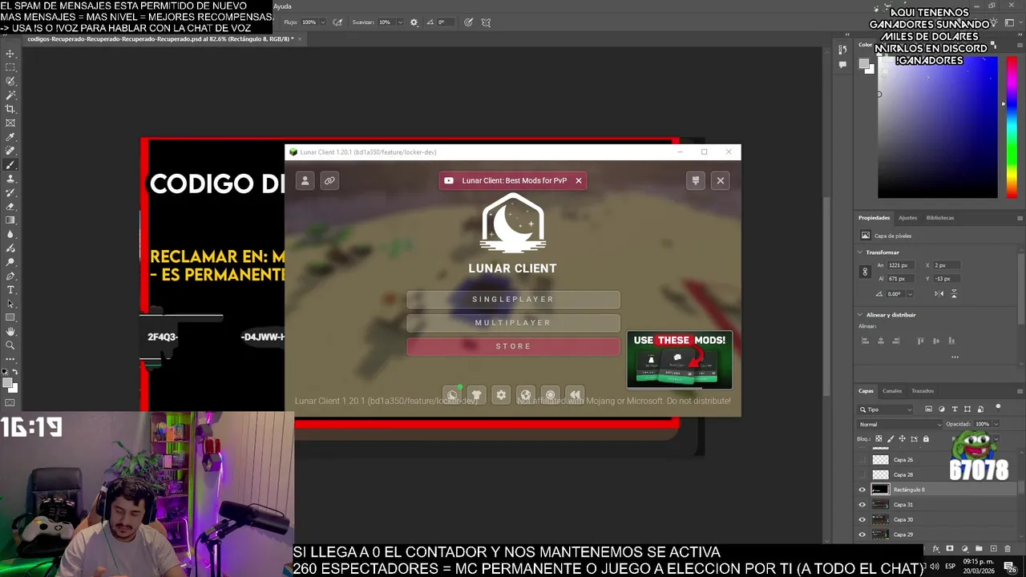Select the Clone Stamp tool
Viewport: 1026px width, 577px height.
10,179
